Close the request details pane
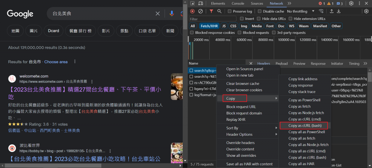Viewport: 372px width, 168px height. 251,63
